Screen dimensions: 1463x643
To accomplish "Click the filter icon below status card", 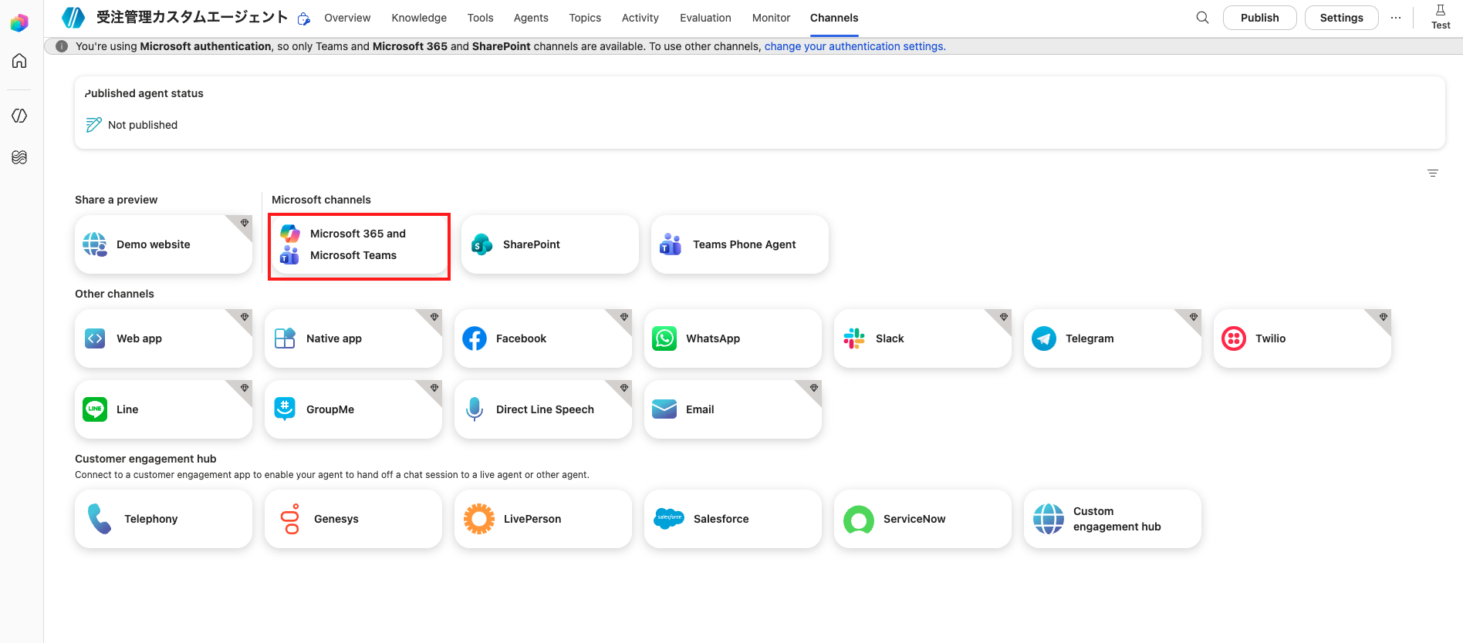I will (1433, 173).
